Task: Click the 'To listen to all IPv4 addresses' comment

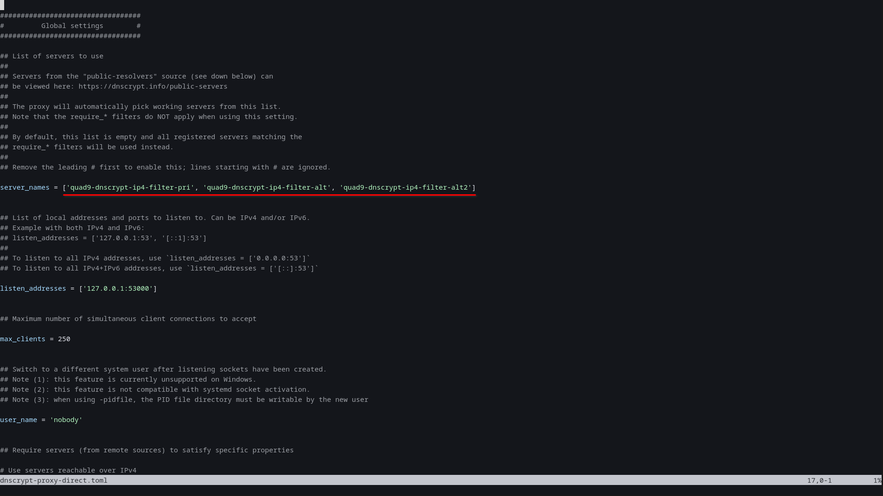Action: point(155,258)
